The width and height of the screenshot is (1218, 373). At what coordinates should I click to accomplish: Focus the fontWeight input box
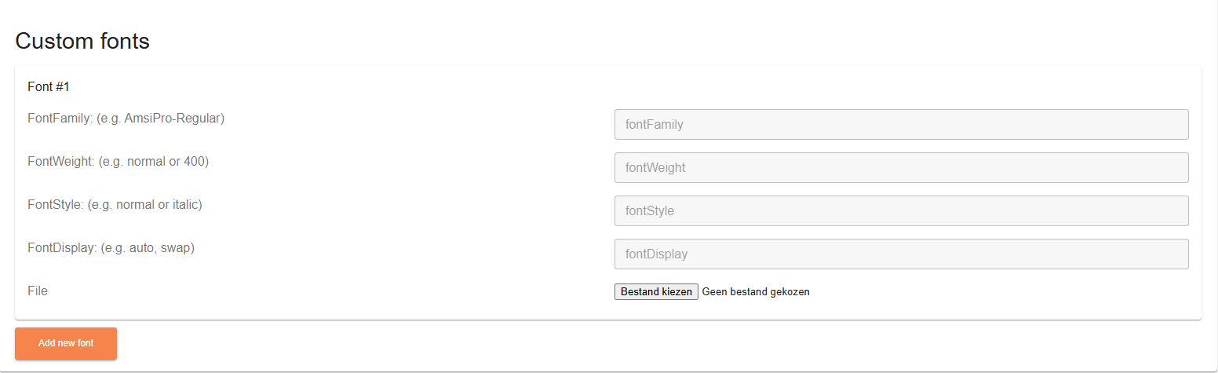[901, 167]
